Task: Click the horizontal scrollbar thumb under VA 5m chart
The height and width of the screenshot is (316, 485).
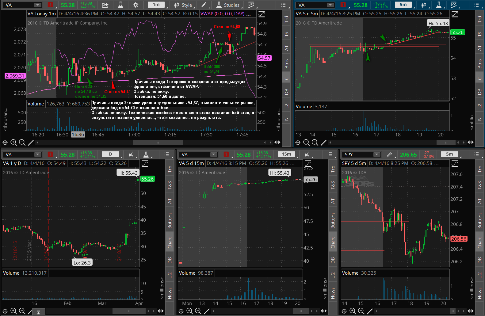Action: (x=446, y=143)
